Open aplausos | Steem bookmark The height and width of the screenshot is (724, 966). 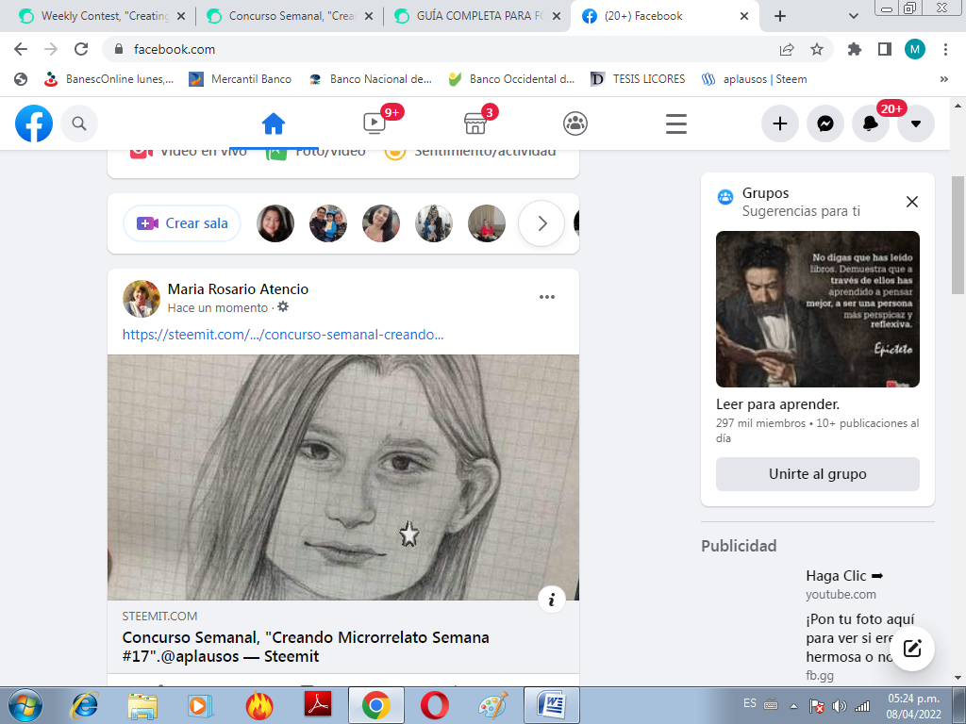[x=754, y=79]
